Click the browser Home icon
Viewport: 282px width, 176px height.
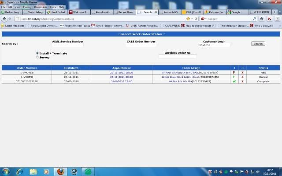click(x=263, y=19)
